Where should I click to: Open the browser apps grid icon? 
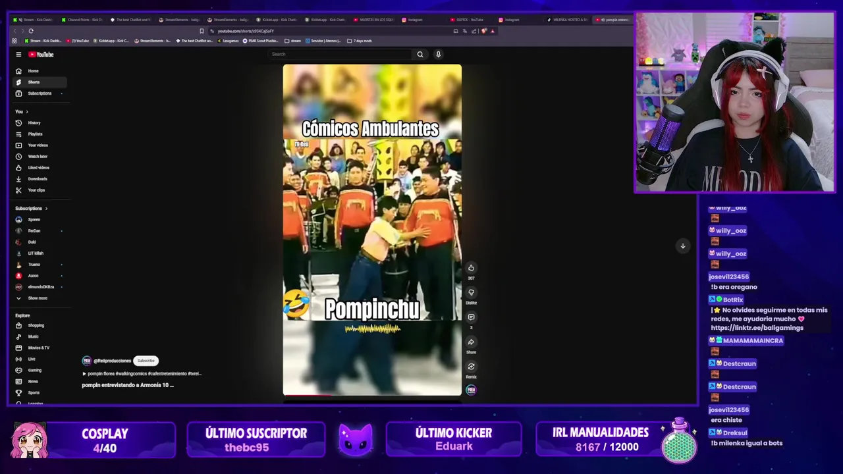(14, 41)
